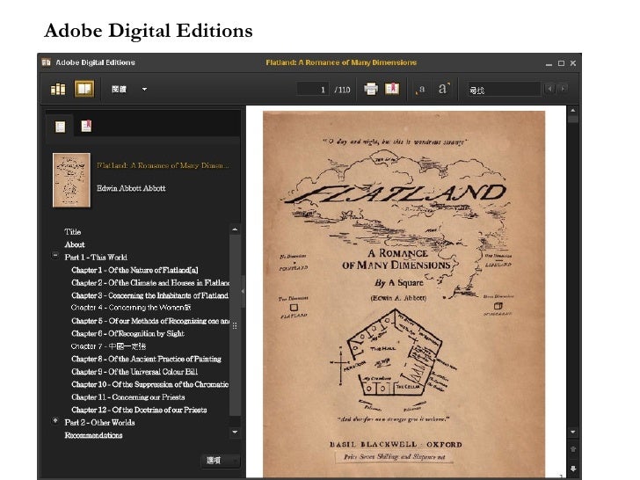Expand Part 2 - Other Worlds section
Viewport: 640px width, 480px height.
55,420
